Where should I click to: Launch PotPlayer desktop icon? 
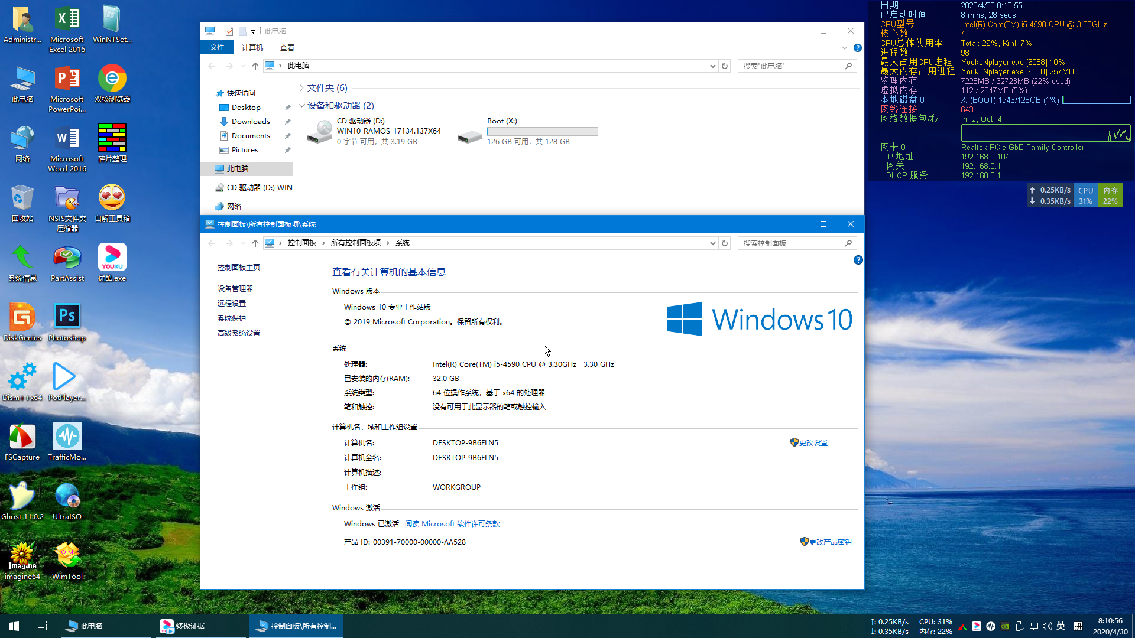[x=67, y=382]
